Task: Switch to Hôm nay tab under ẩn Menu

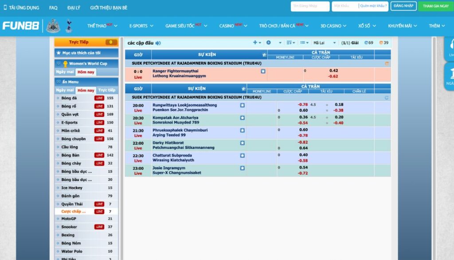Action: pos(86,90)
